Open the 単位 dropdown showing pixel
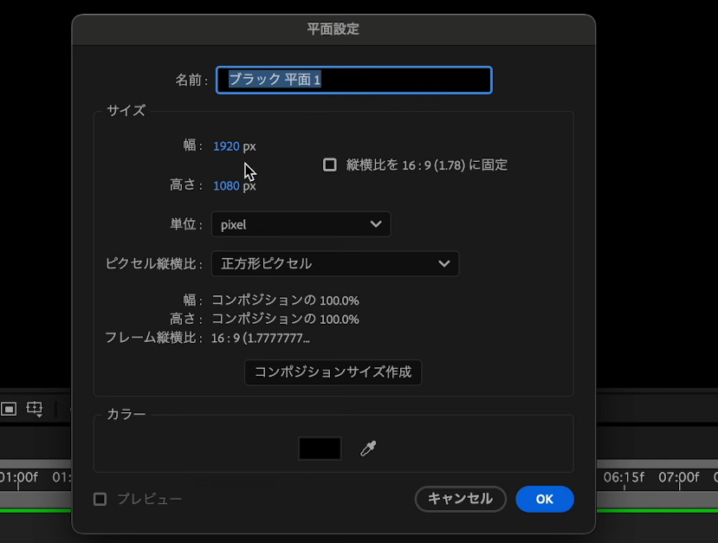 pyautogui.click(x=301, y=223)
